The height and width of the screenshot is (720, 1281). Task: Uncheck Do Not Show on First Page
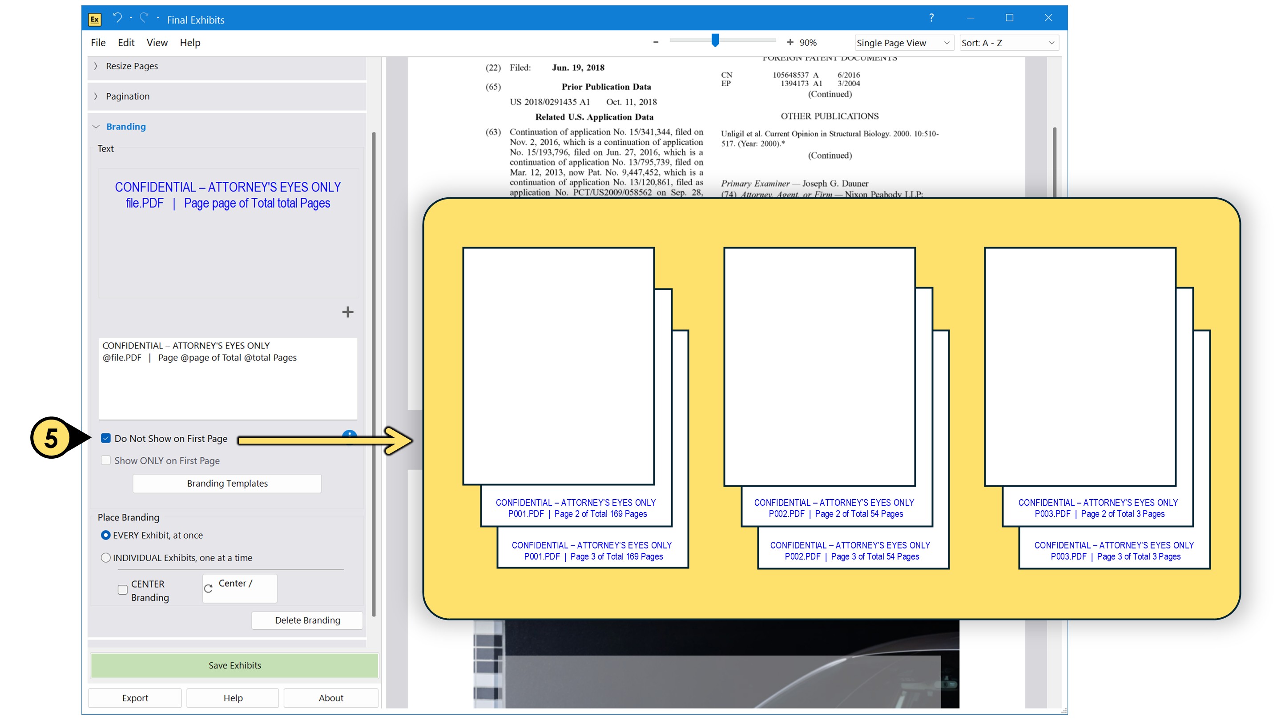[106, 438]
